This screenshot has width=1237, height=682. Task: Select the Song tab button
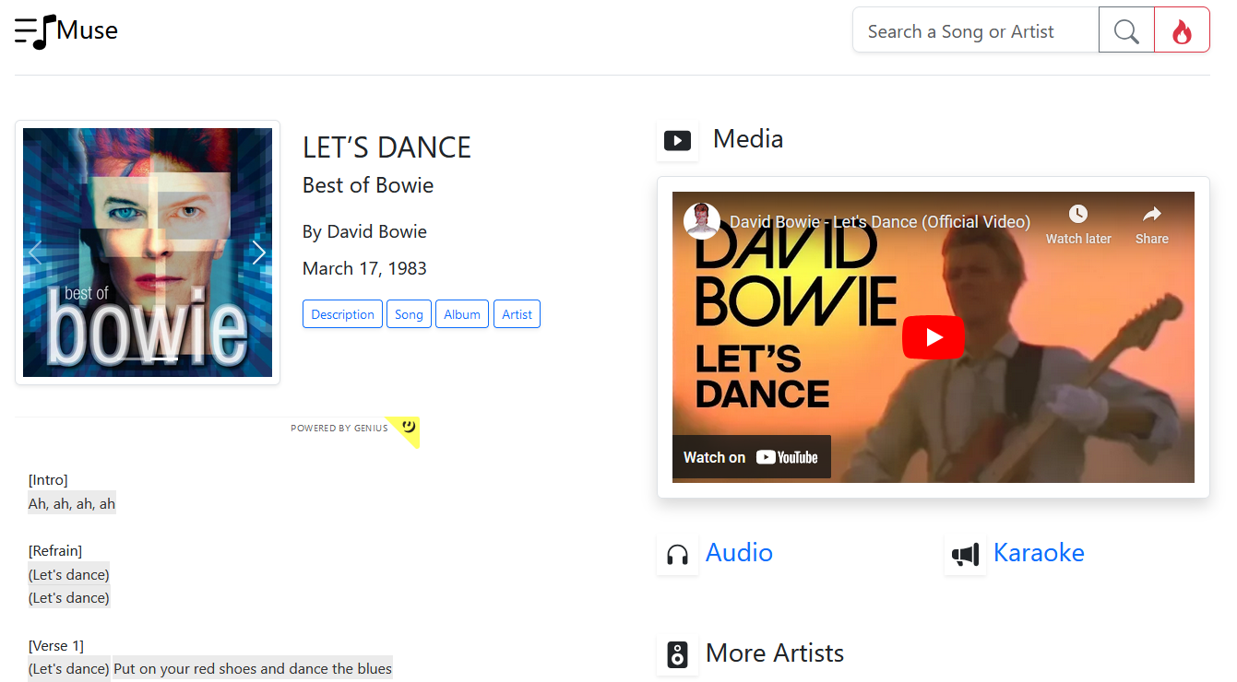pos(409,314)
